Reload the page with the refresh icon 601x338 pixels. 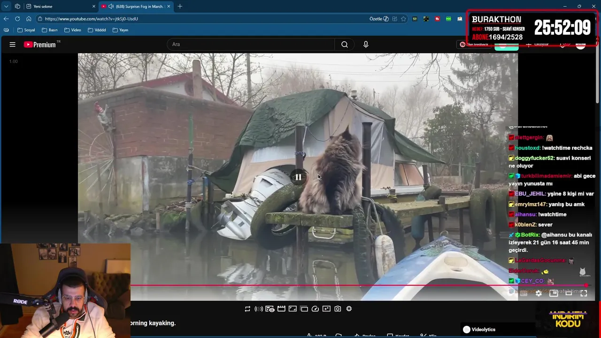coord(17,19)
